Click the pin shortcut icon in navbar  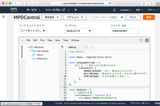tap(76, 10)
